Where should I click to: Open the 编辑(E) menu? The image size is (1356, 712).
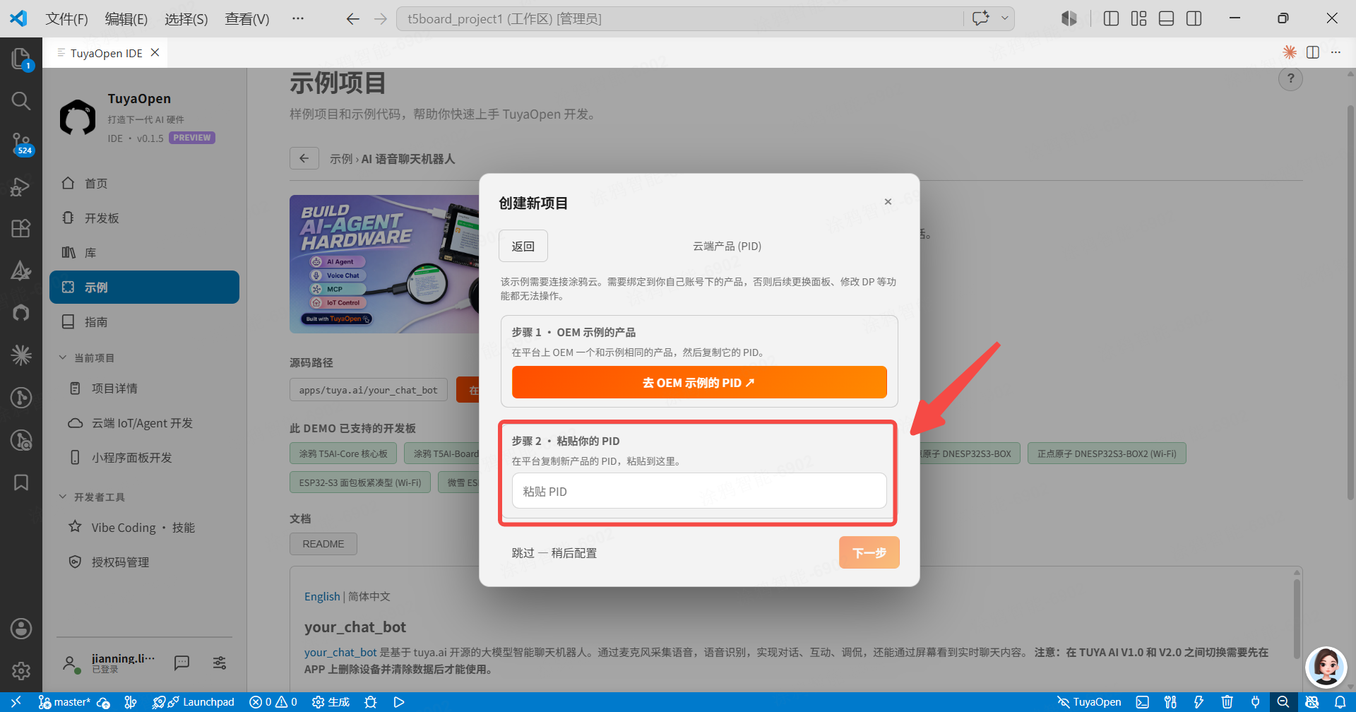[x=126, y=19]
